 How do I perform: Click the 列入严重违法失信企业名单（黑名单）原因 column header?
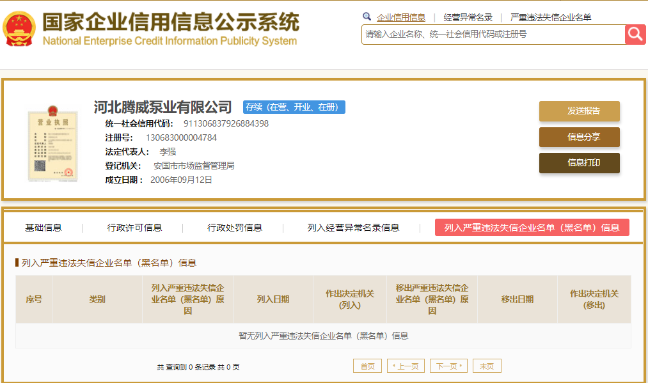pos(187,299)
